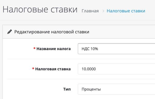Click the 10.0000 rate value

point(89,69)
